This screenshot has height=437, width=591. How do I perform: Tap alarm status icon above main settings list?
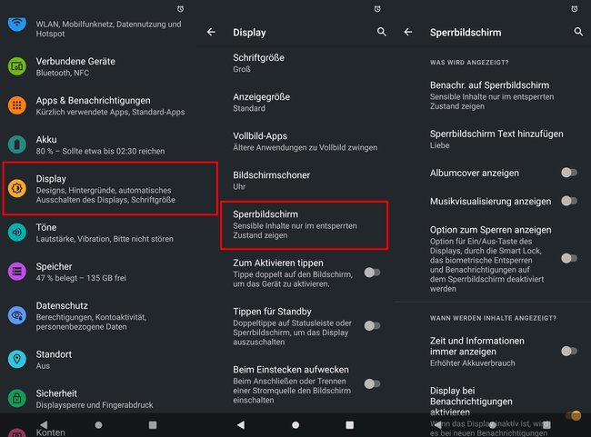(181, 9)
